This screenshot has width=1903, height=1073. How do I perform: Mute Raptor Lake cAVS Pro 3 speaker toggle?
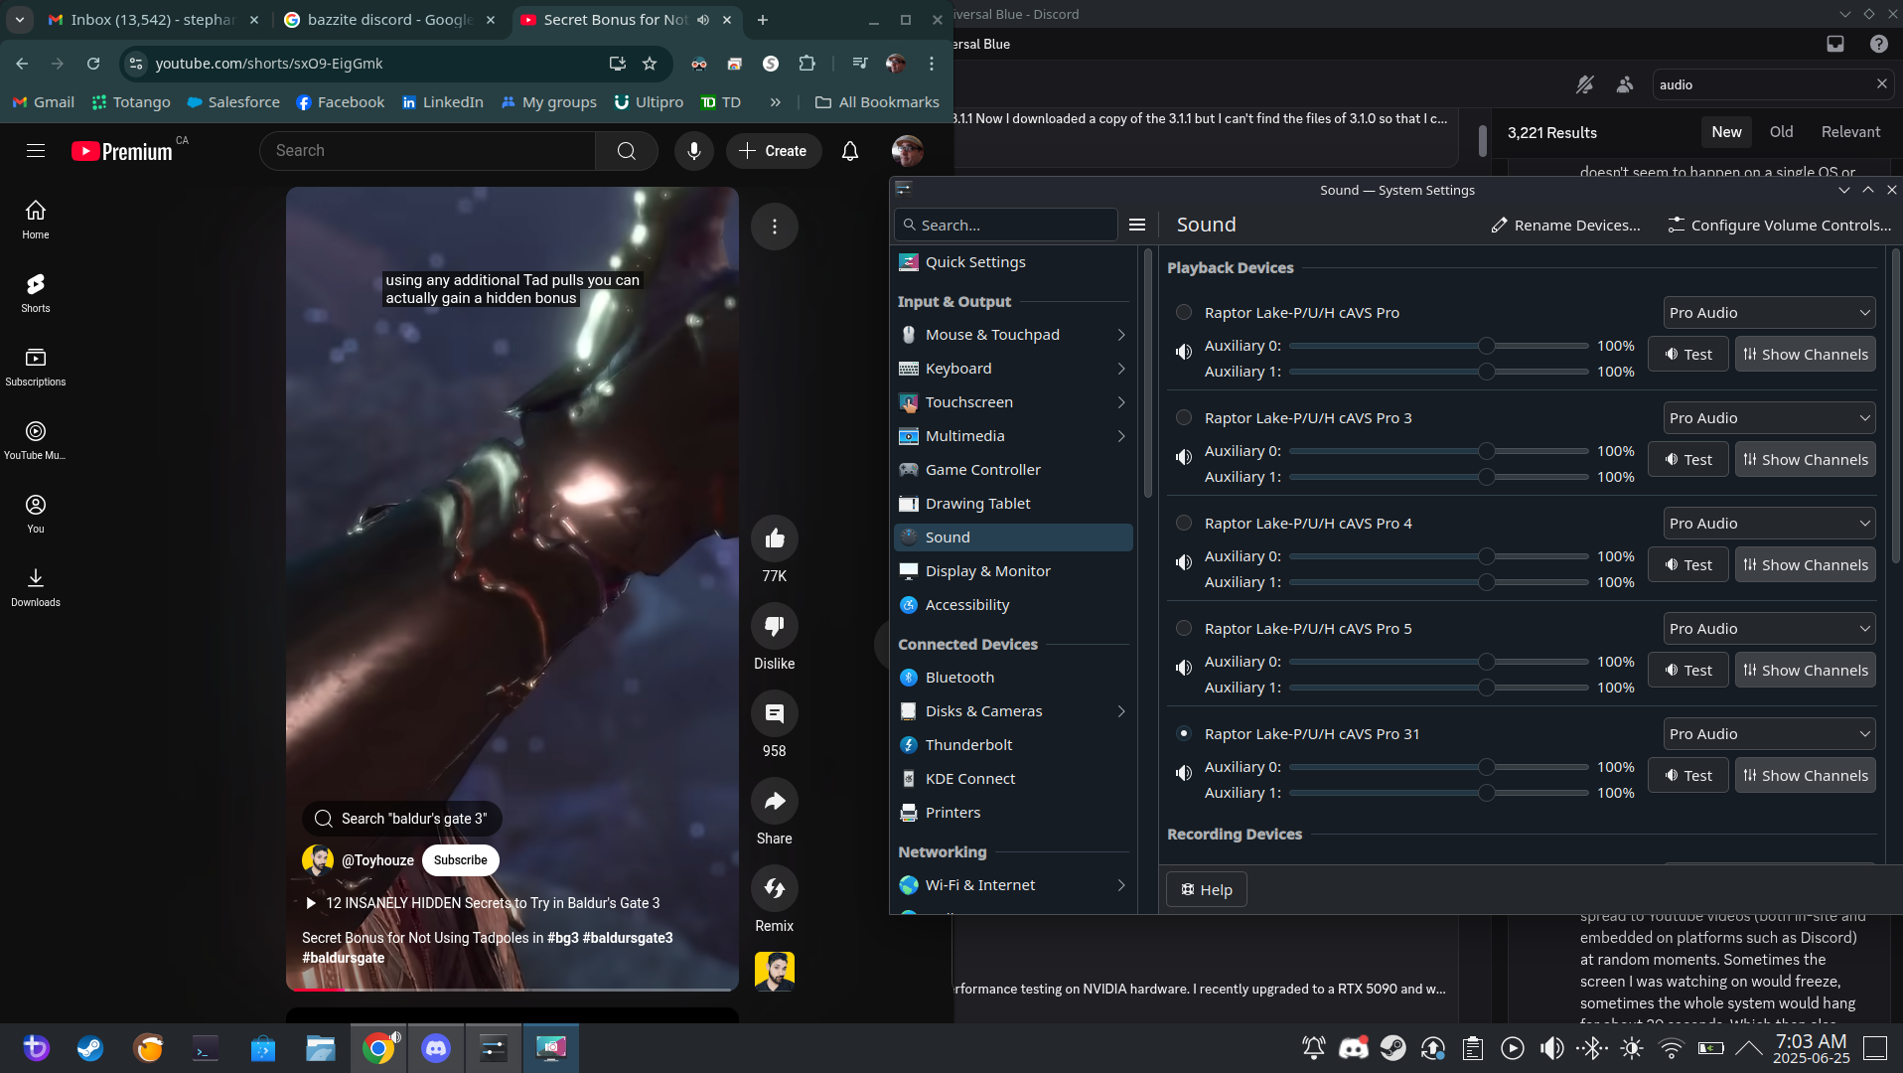1184,457
